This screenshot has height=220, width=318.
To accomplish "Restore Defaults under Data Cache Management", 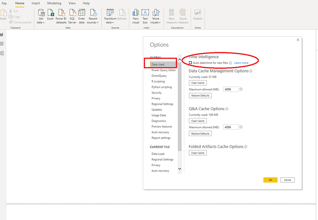I will (x=200, y=96).
